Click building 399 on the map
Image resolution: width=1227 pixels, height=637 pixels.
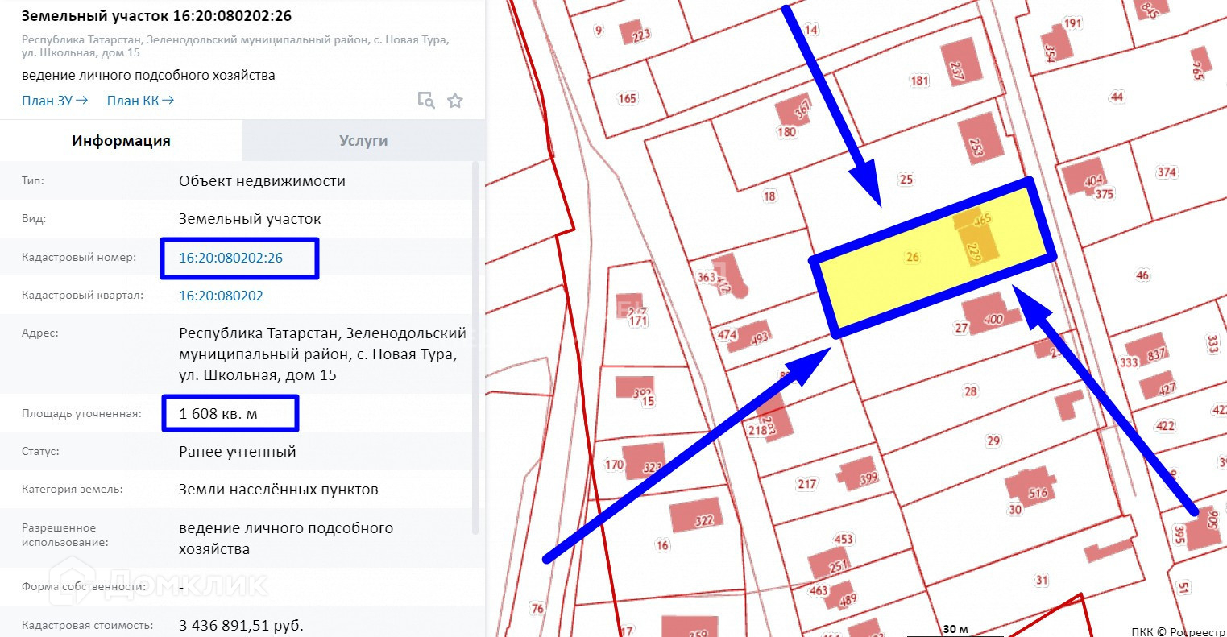click(x=857, y=473)
